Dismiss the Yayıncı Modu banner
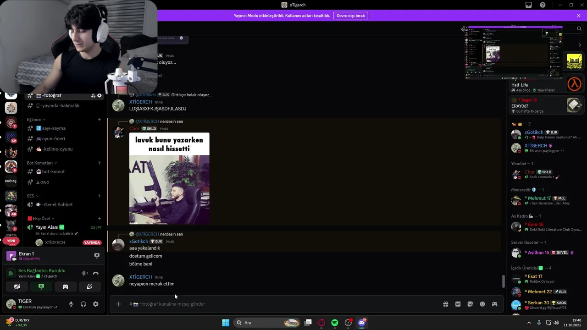This screenshot has width=587, height=330. pos(579,16)
